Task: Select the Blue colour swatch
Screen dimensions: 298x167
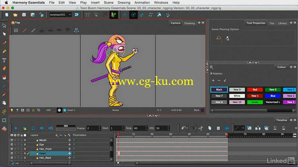Action: [273, 96]
